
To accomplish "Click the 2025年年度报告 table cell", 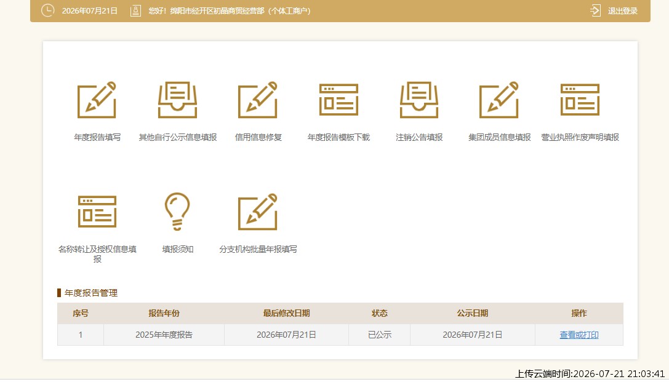I will click(164, 335).
